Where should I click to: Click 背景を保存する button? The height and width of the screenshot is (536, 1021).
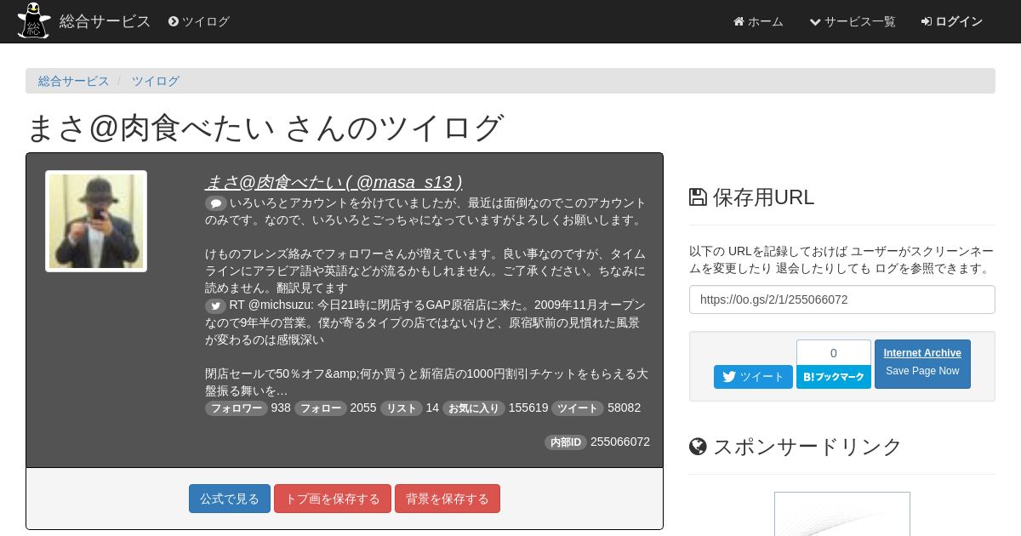click(x=448, y=499)
